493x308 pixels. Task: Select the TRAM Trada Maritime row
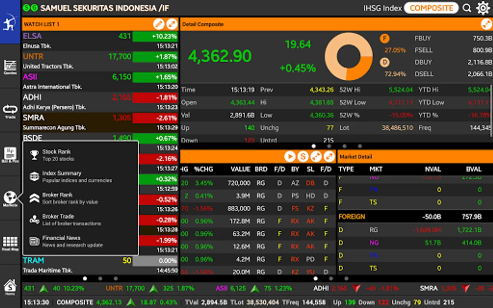[100, 265]
